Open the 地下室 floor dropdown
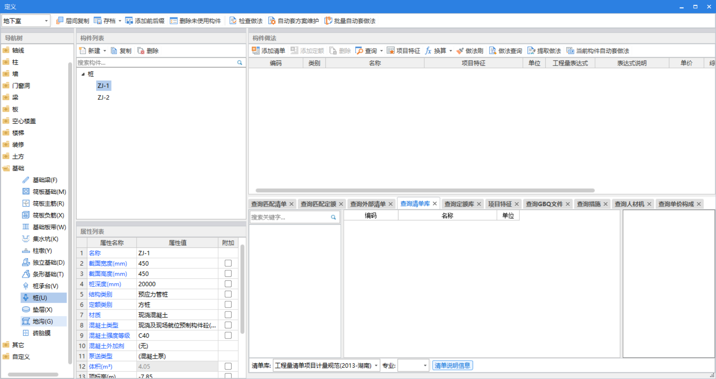 (46, 21)
